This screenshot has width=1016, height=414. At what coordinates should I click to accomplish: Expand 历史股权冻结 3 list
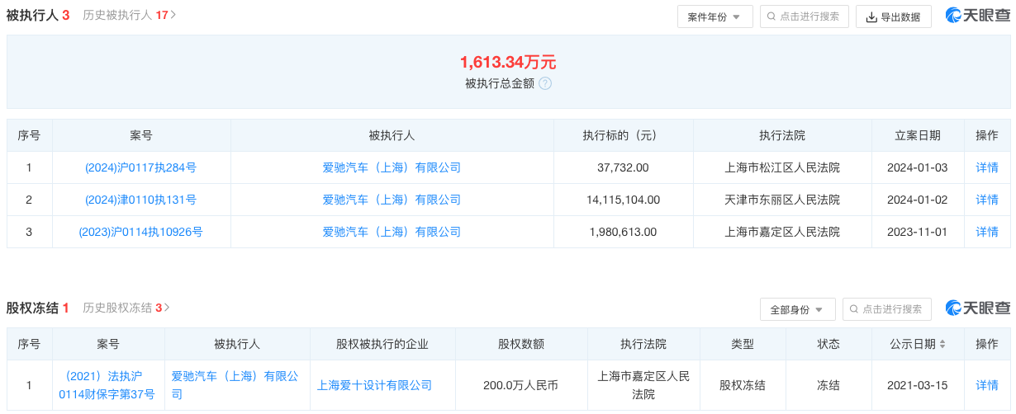(x=126, y=308)
